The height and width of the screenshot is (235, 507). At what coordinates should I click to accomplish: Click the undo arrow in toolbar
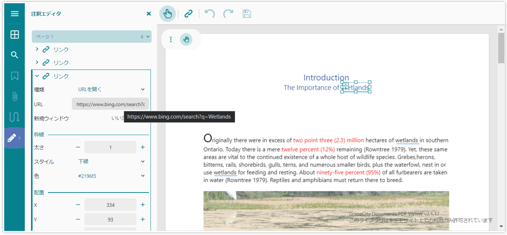point(210,14)
